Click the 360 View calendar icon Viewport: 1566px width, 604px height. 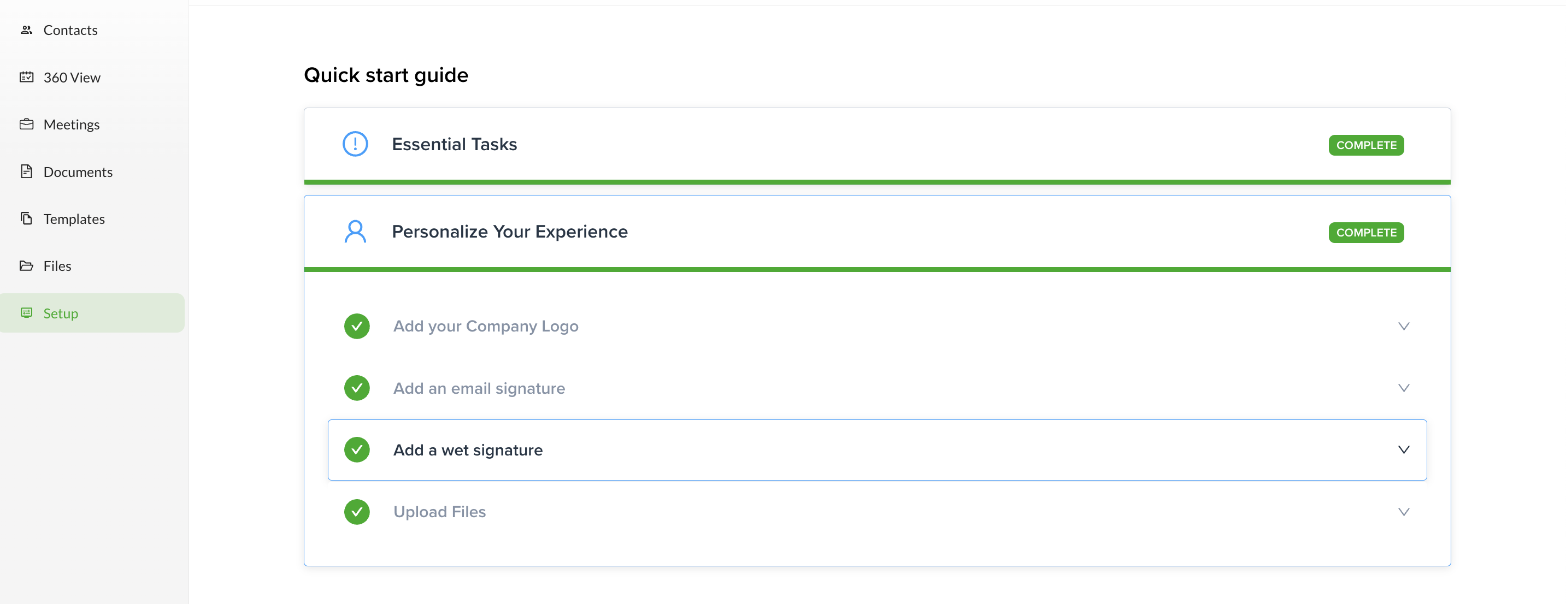click(x=26, y=77)
